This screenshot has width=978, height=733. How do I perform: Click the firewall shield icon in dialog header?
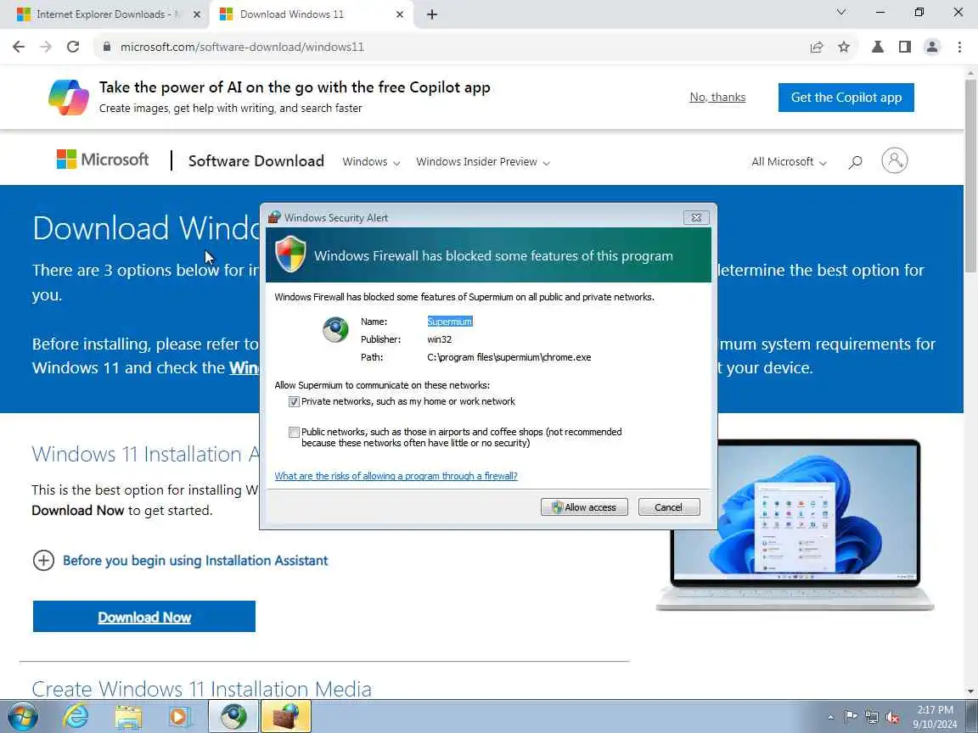(290, 255)
